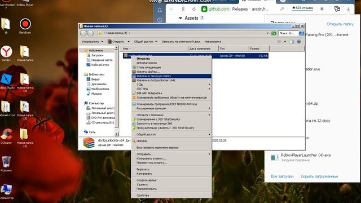Click 'Скрыть загруженные' link
The width and height of the screenshot is (361, 203).
(x=319, y=176)
